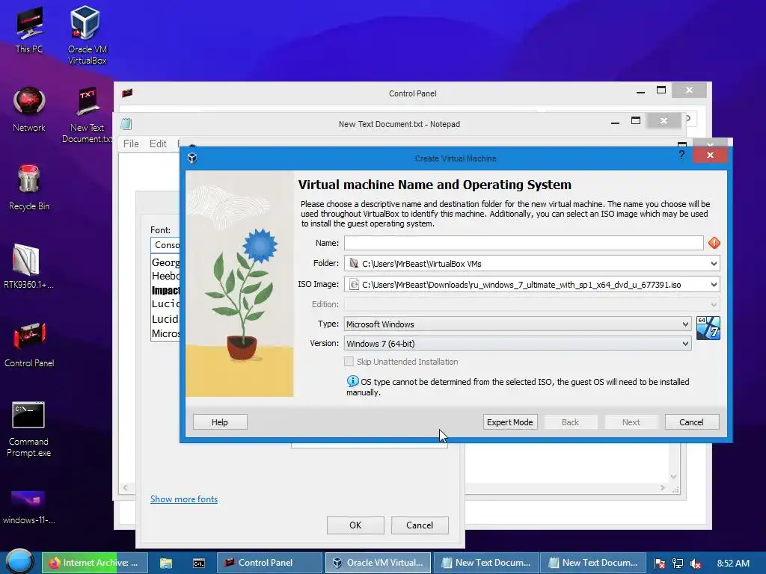Open the command prompt taskbar icon

click(199, 563)
